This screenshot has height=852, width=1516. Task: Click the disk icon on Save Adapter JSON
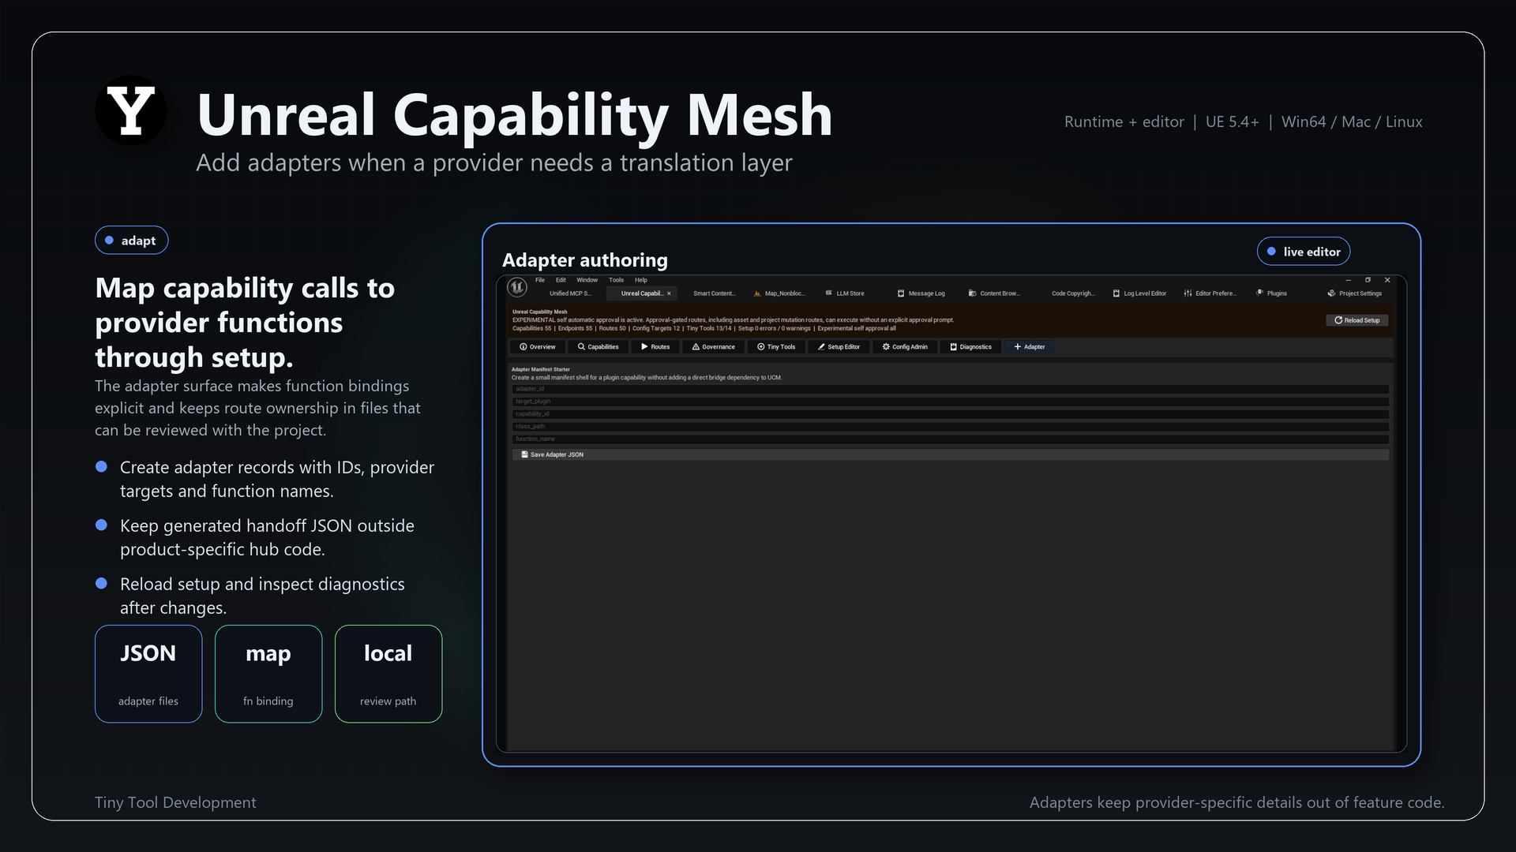pos(524,454)
